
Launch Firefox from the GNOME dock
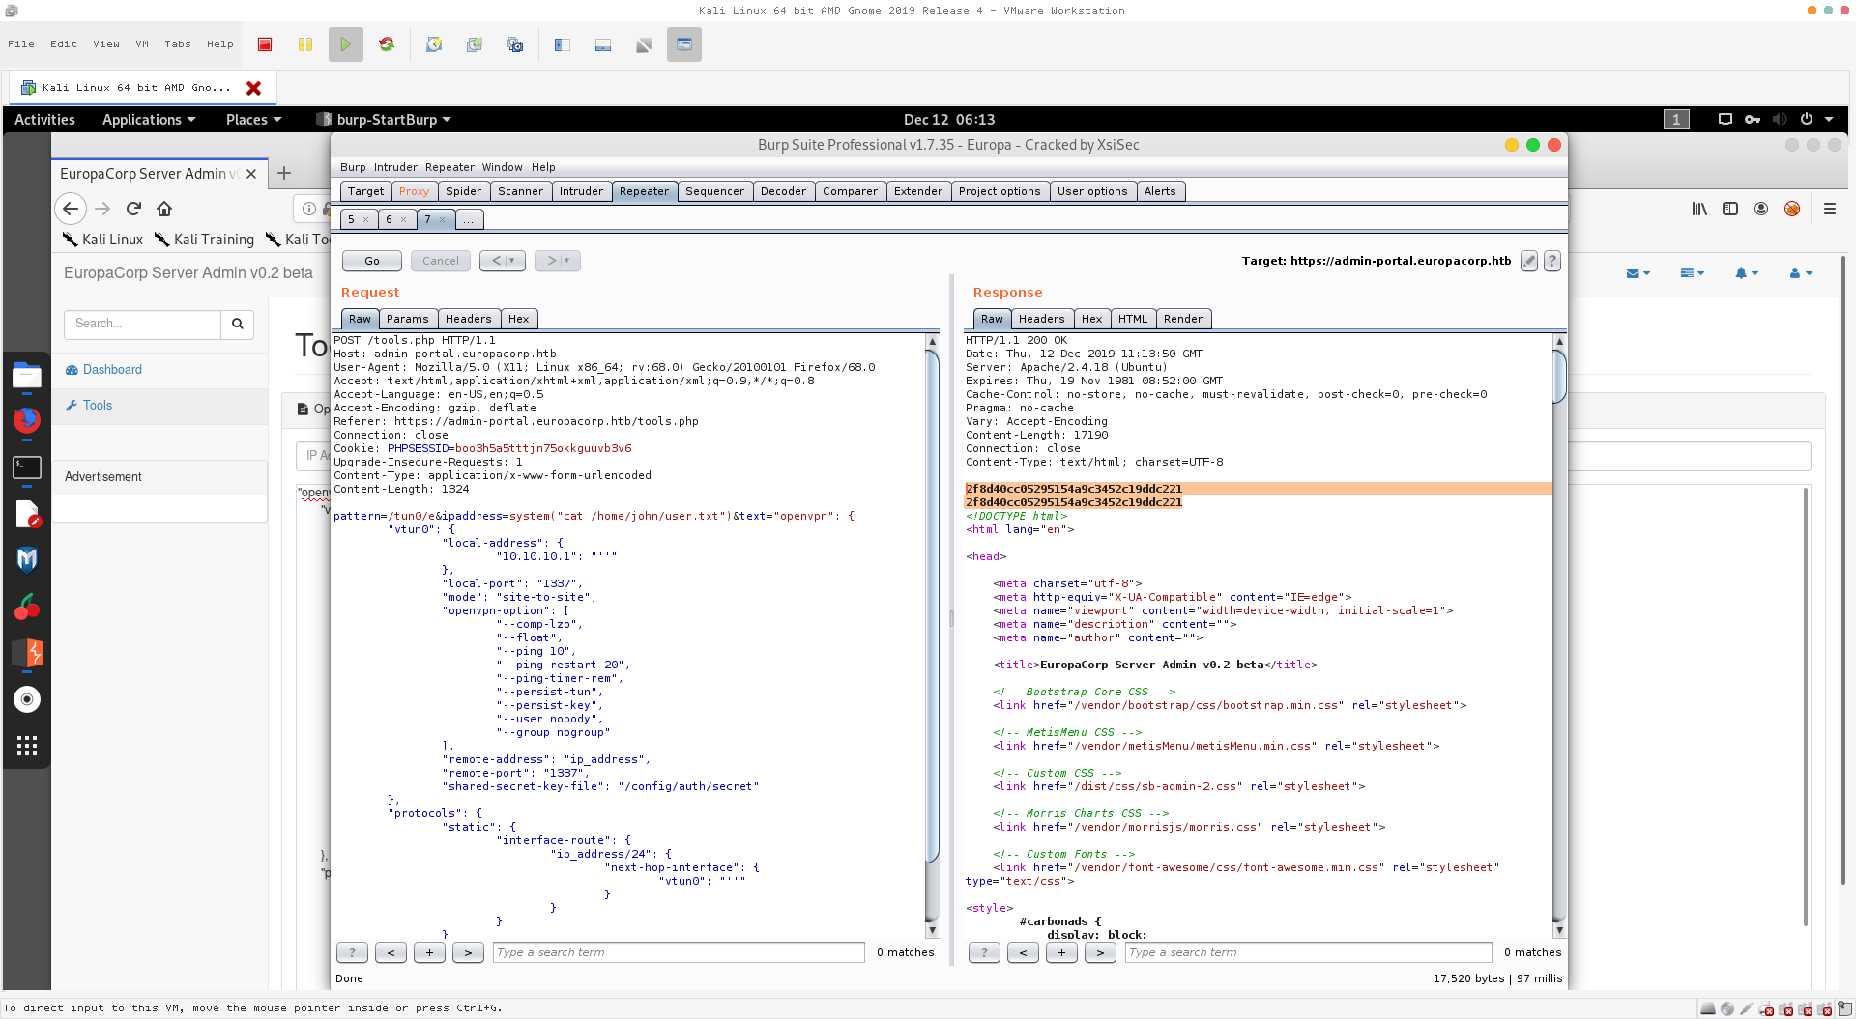point(27,420)
